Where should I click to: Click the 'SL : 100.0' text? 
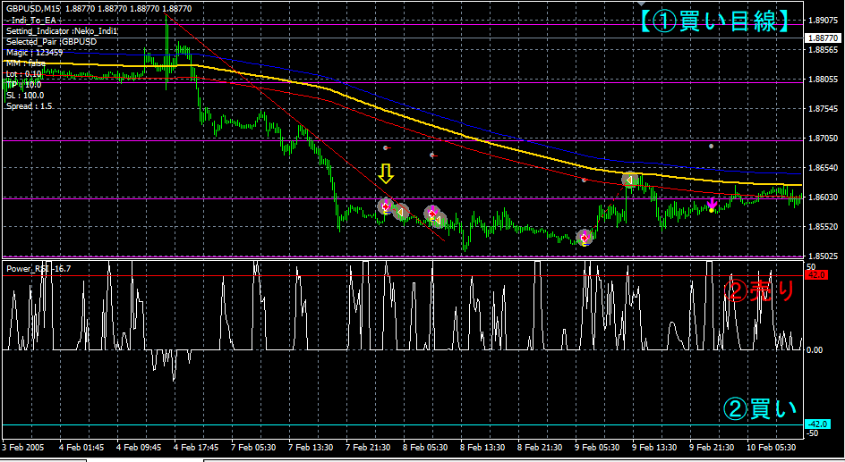[25, 96]
